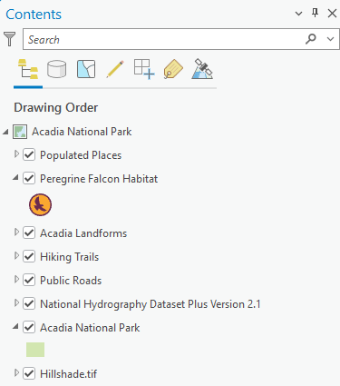
Task: Click the green Acadia National Park symbol swatch
Action: [35, 350]
